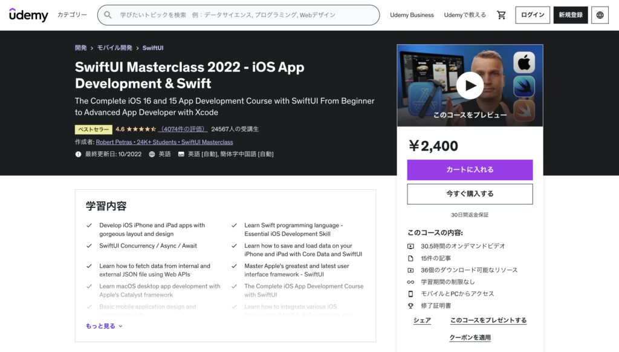Viewport: 619px width, 352px height.
Task: Click 30.5時間のオンデマンドビデオ text
Action: [x=462, y=246]
